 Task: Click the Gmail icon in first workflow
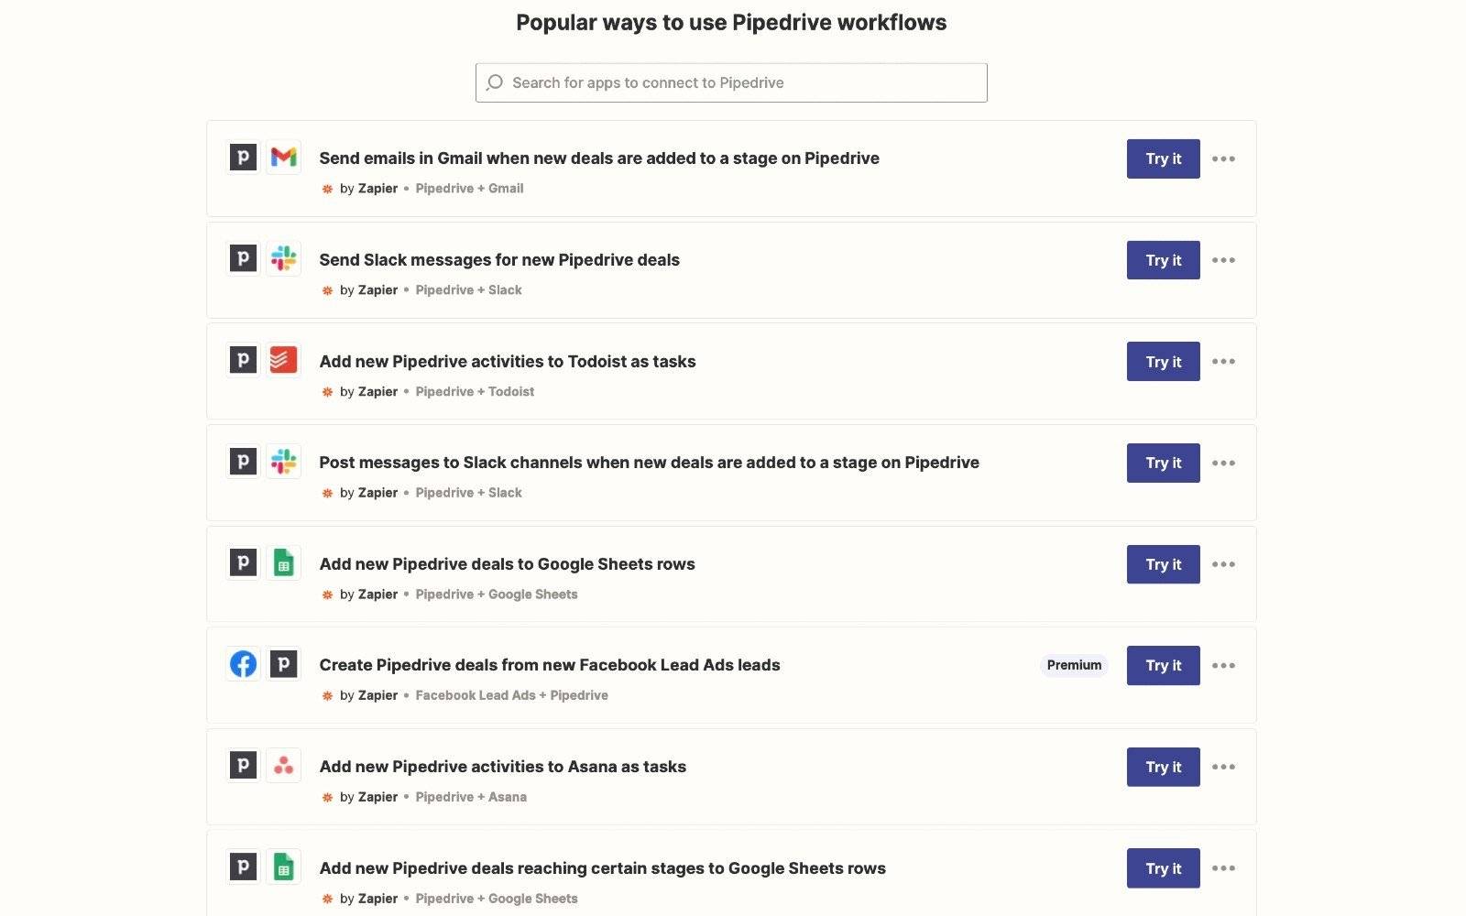coord(283,158)
